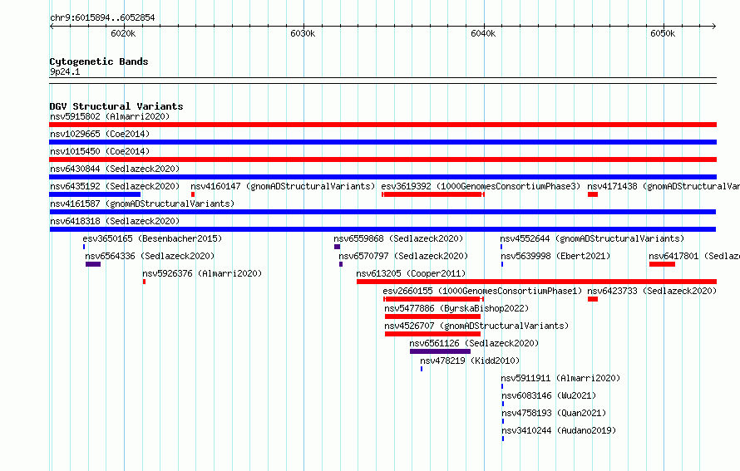The height and width of the screenshot is (471, 740).
Task: Click the left arrow at ruler start
Action: point(52,26)
